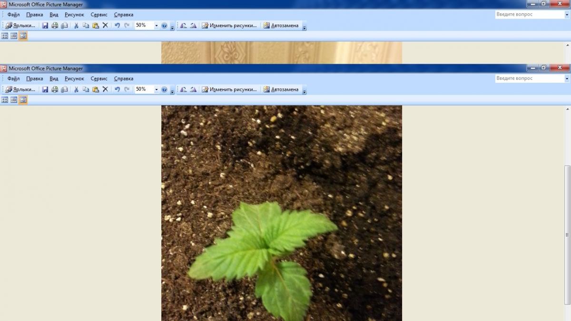Image resolution: width=571 pixels, height=321 pixels.
Task: Click Print icon in lower window toolbar
Action: [x=55, y=89]
